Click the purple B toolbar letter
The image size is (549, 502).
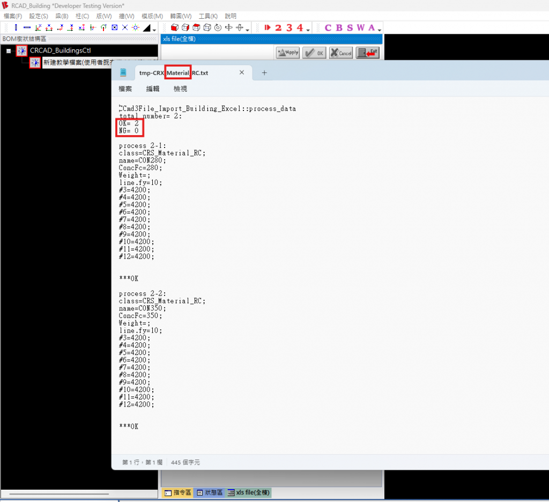point(339,28)
